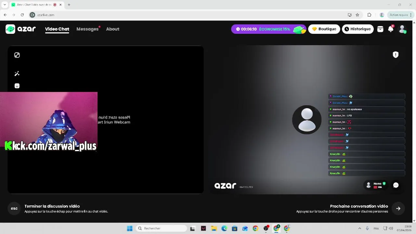Show hidden system tray icons
The image size is (416, 234).
359,228
